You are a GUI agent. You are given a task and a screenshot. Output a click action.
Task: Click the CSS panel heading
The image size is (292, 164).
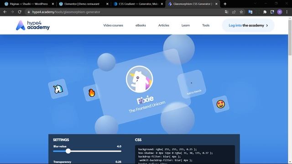click(x=138, y=140)
